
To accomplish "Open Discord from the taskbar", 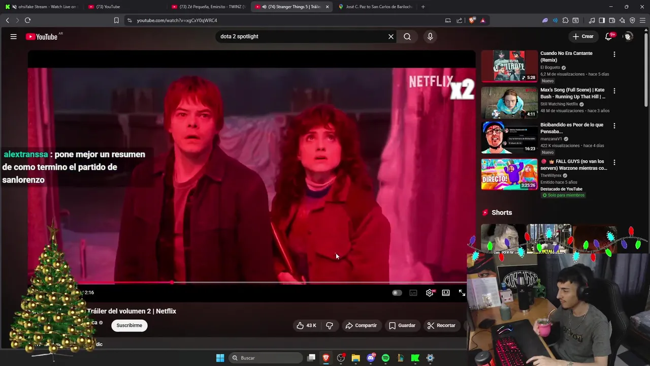I will tap(371, 358).
